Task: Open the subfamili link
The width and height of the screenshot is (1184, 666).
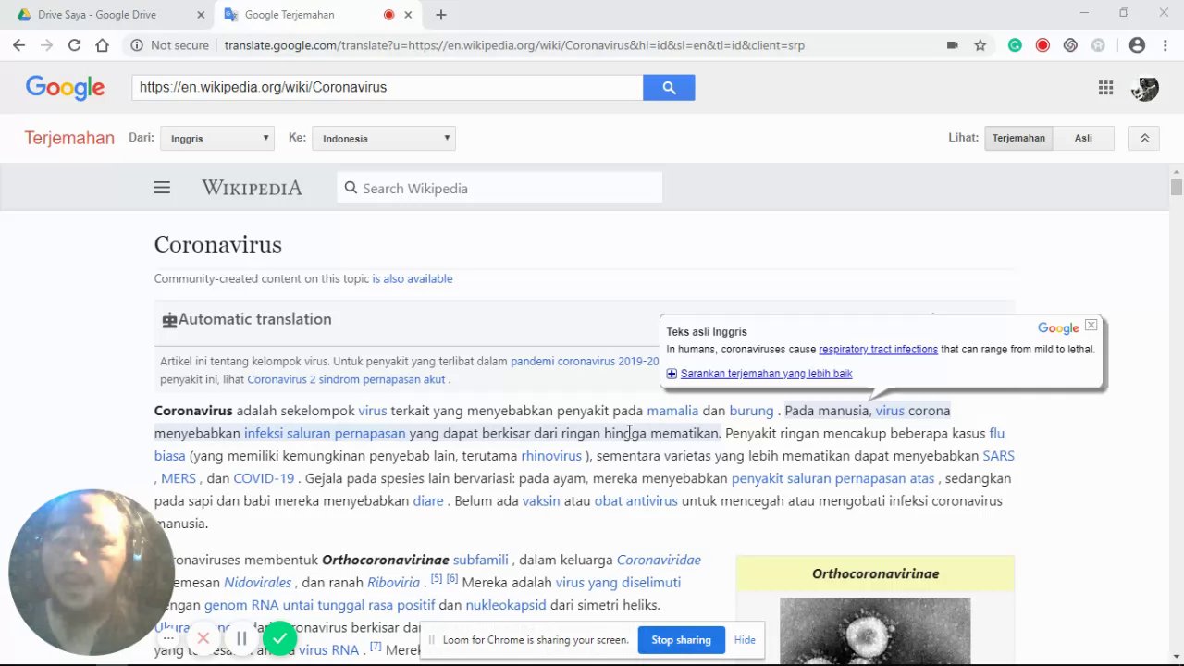Action: [x=481, y=560]
